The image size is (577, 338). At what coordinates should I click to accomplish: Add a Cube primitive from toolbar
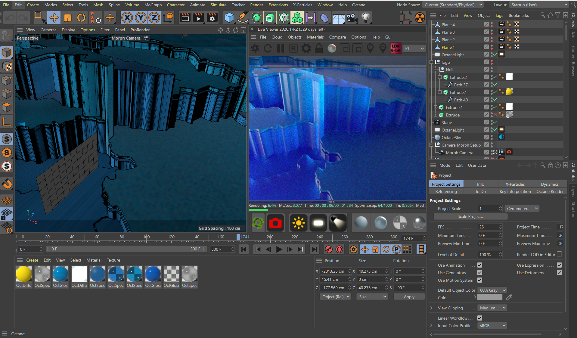229,18
